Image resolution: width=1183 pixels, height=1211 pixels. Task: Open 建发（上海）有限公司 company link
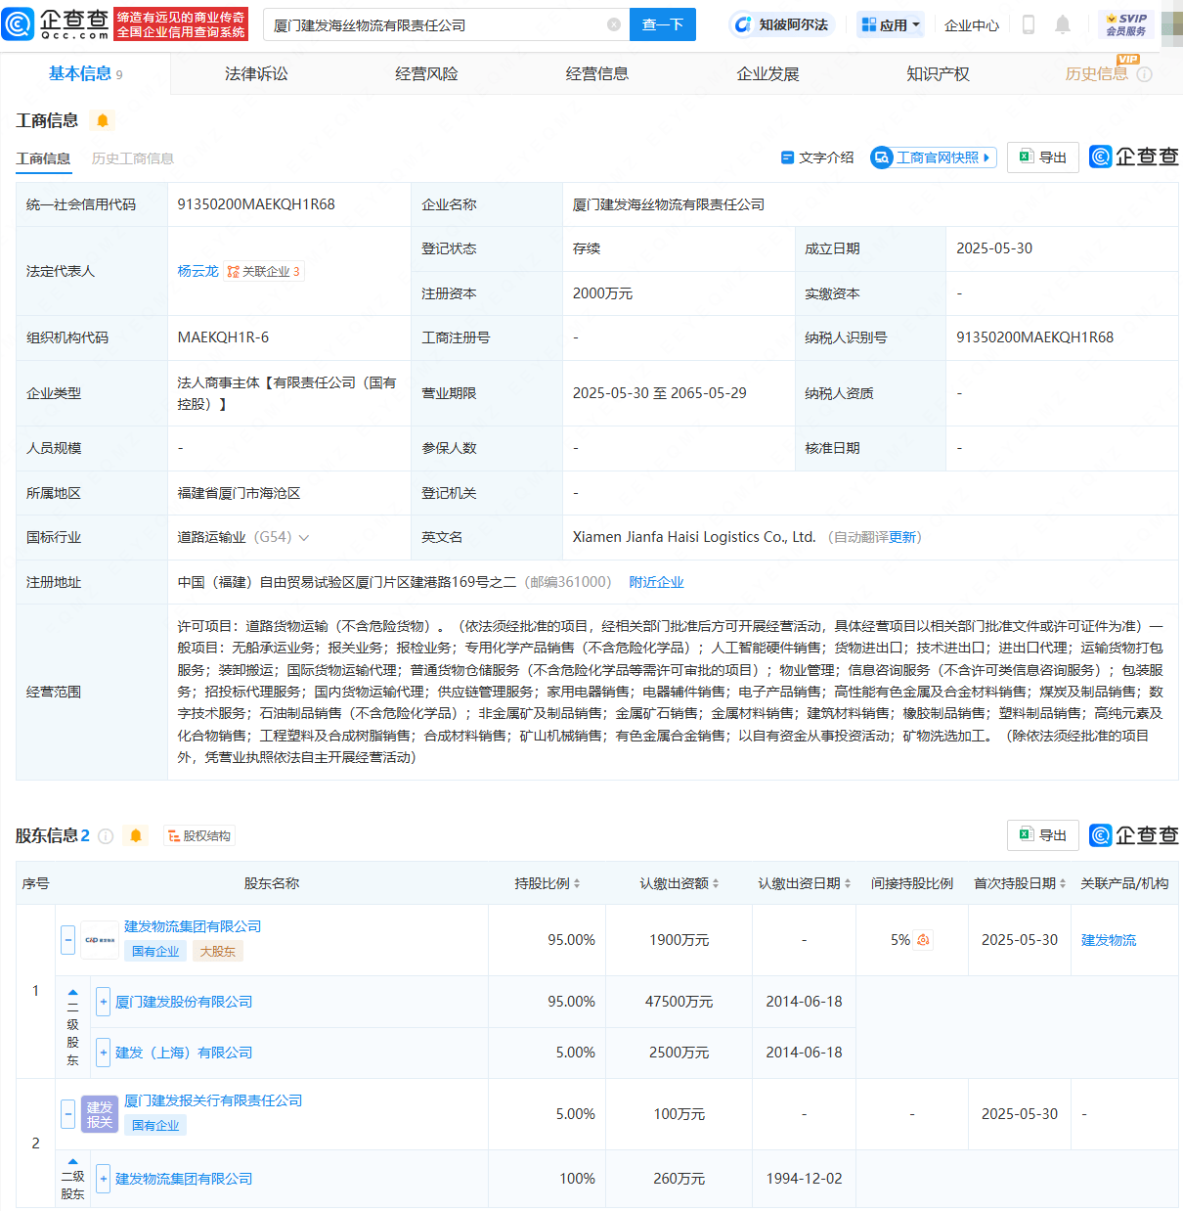(x=184, y=1053)
